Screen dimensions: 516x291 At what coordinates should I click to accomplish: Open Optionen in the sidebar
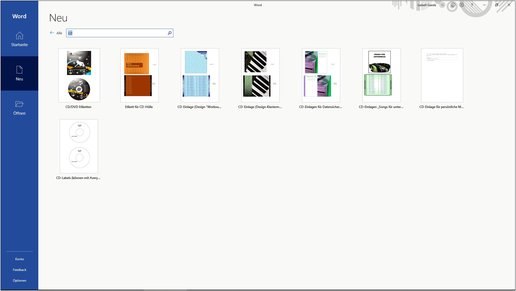19,281
